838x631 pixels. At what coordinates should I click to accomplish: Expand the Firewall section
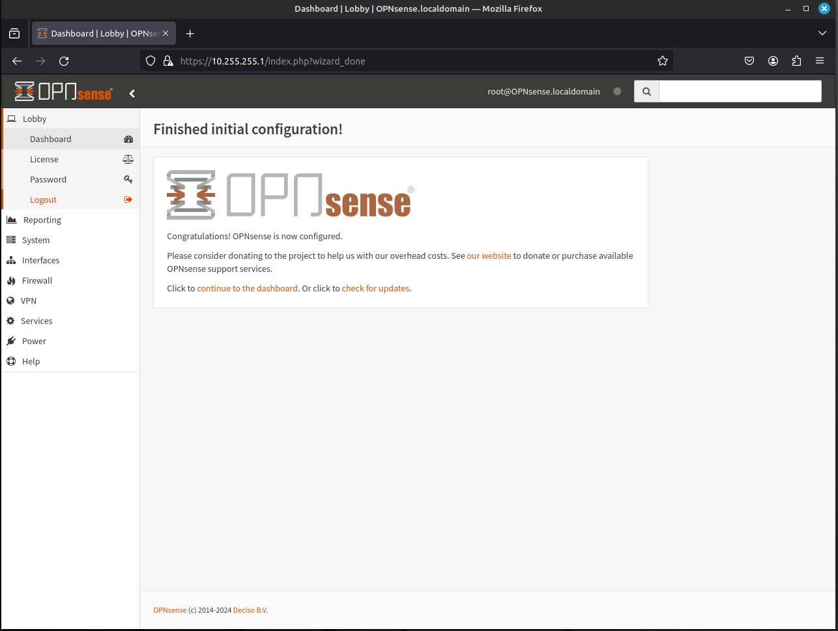[70, 280]
